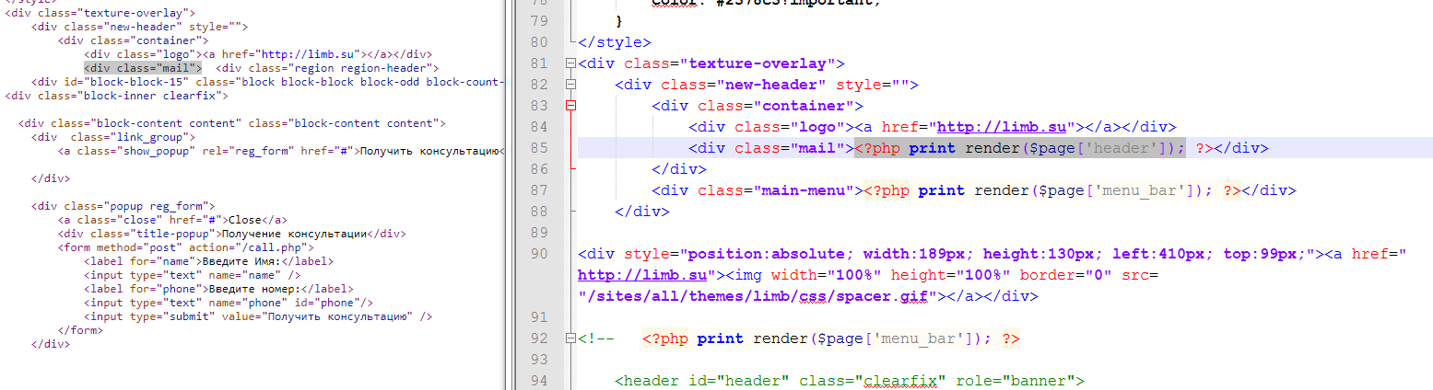
Task: Click 'link_group' div line in left pane
Action: pos(112,137)
